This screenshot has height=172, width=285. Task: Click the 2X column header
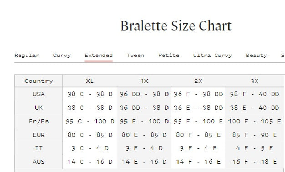pyautogui.click(x=198, y=81)
